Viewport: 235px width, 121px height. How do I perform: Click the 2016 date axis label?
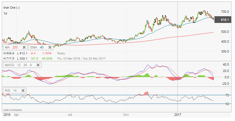(x=7, y=115)
